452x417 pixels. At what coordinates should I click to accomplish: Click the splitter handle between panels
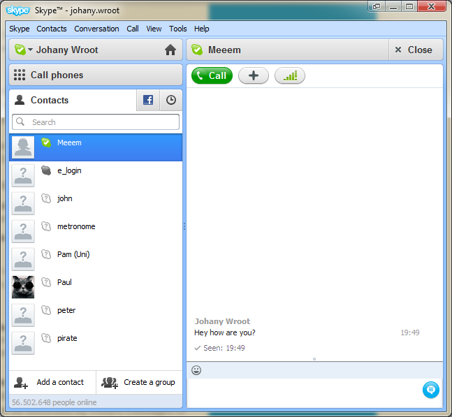pos(184,226)
